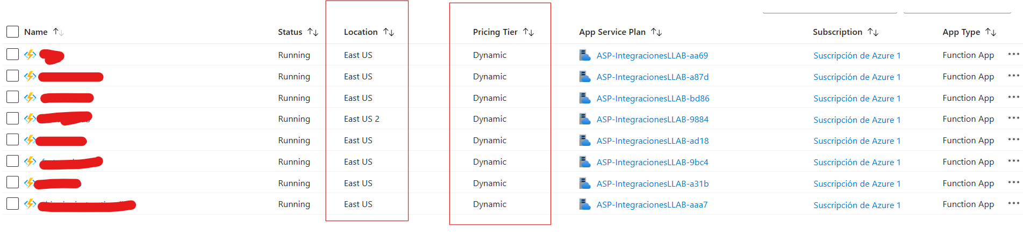The height and width of the screenshot is (236, 1023).
Task: Tick checkbox for ASP-IntegracionesLLAB-bd86 row
Action: [12, 97]
